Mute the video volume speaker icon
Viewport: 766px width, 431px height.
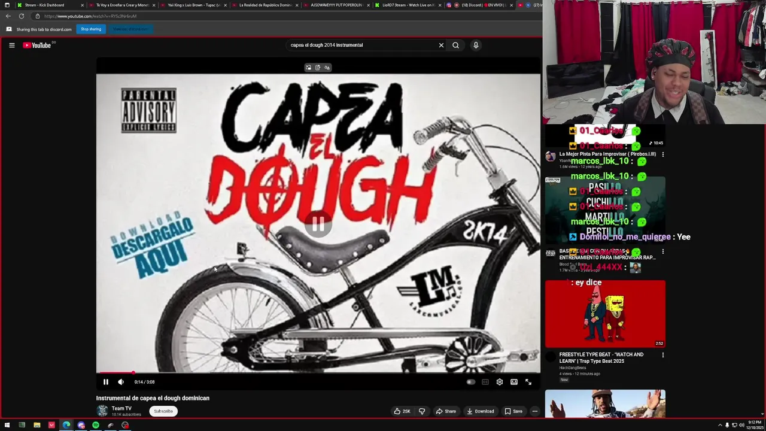pyautogui.click(x=121, y=382)
